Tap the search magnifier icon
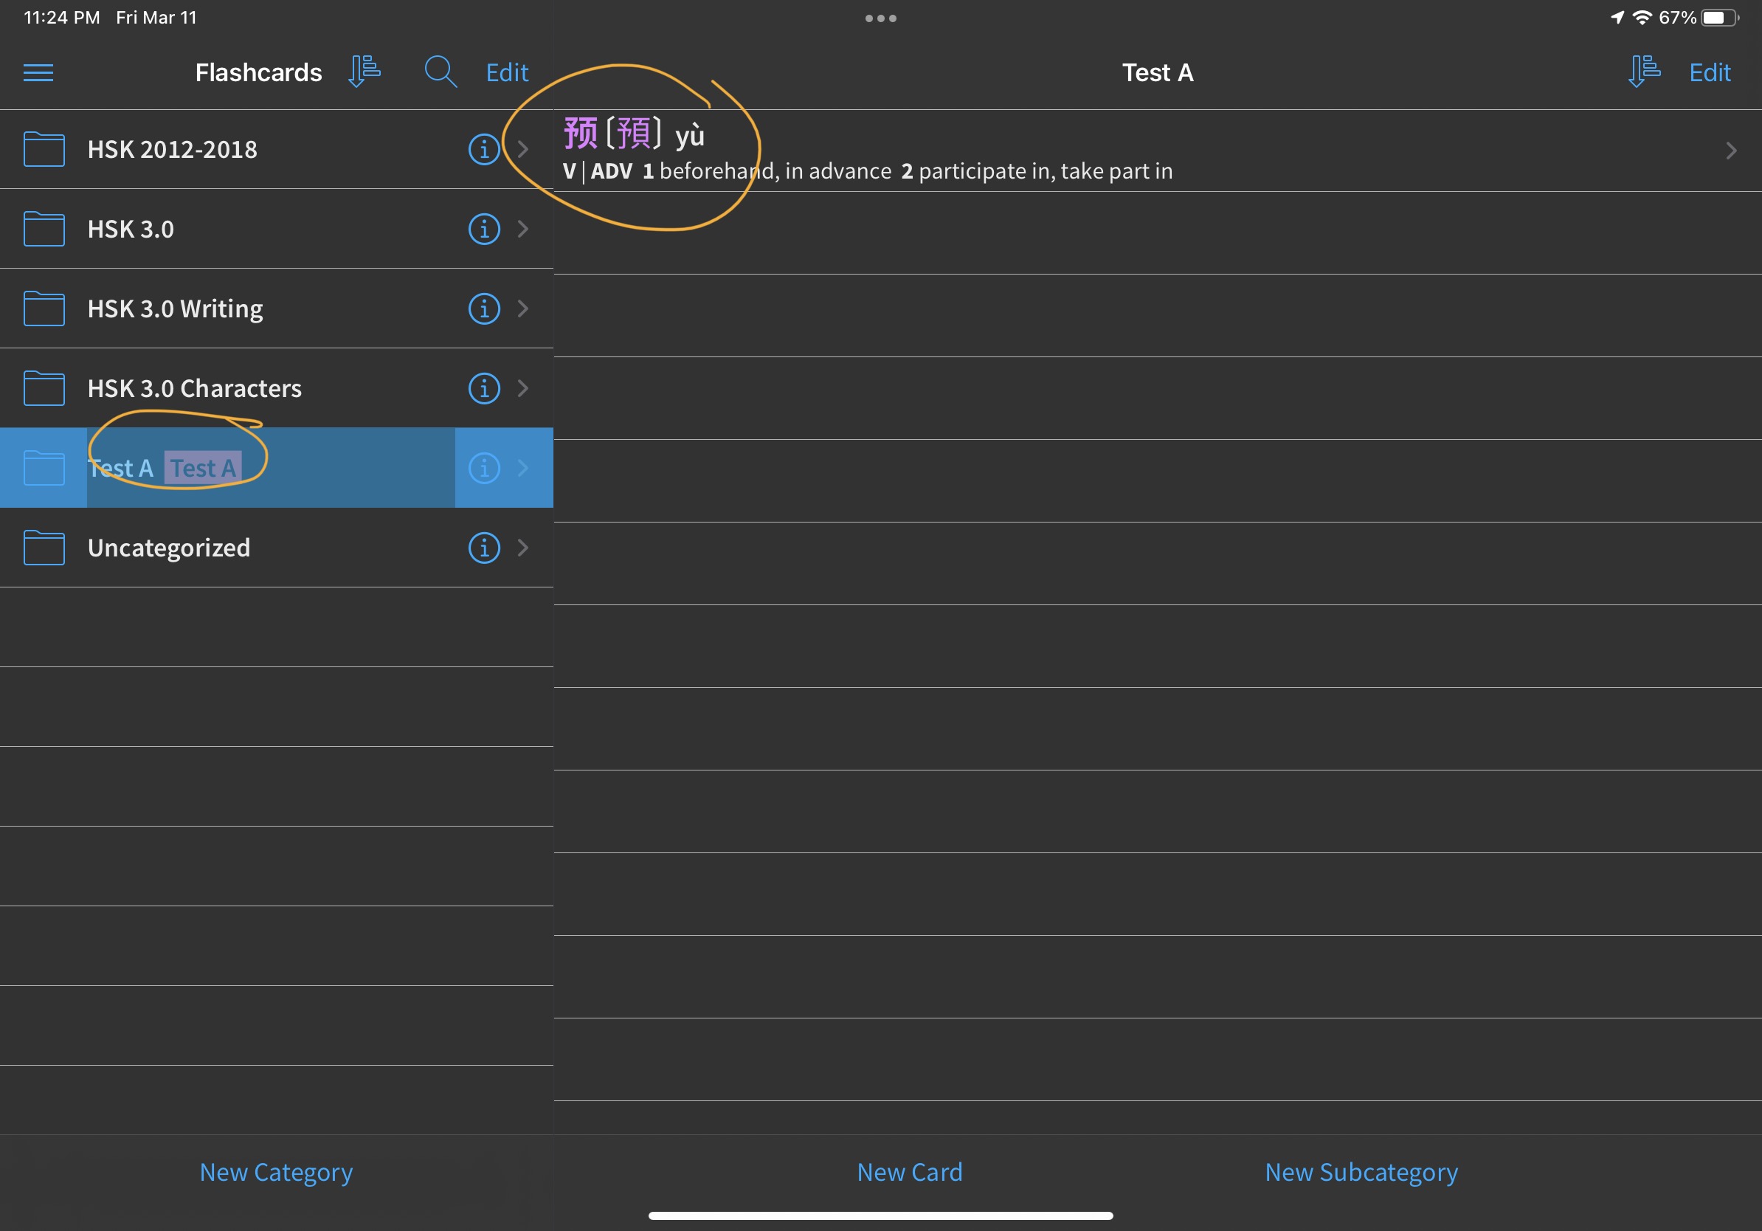The height and width of the screenshot is (1231, 1762). point(440,72)
